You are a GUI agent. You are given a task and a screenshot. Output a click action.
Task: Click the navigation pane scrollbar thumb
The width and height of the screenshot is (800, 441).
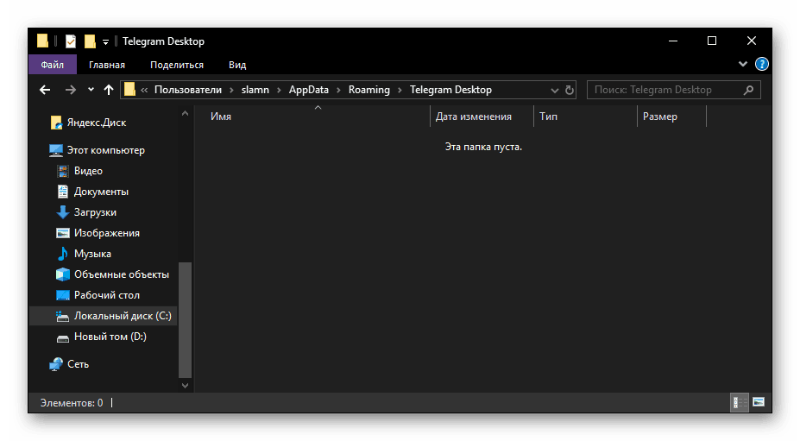click(x=186, y=320)
